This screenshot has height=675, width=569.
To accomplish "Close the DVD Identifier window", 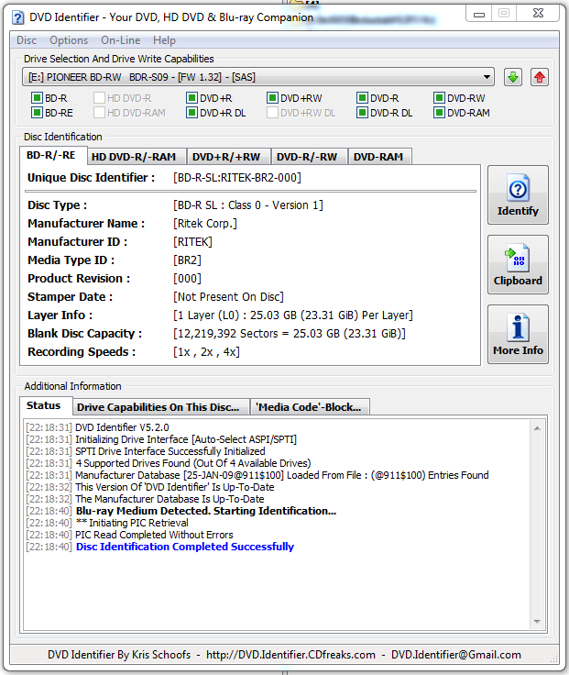I will (x=538, y=14).
